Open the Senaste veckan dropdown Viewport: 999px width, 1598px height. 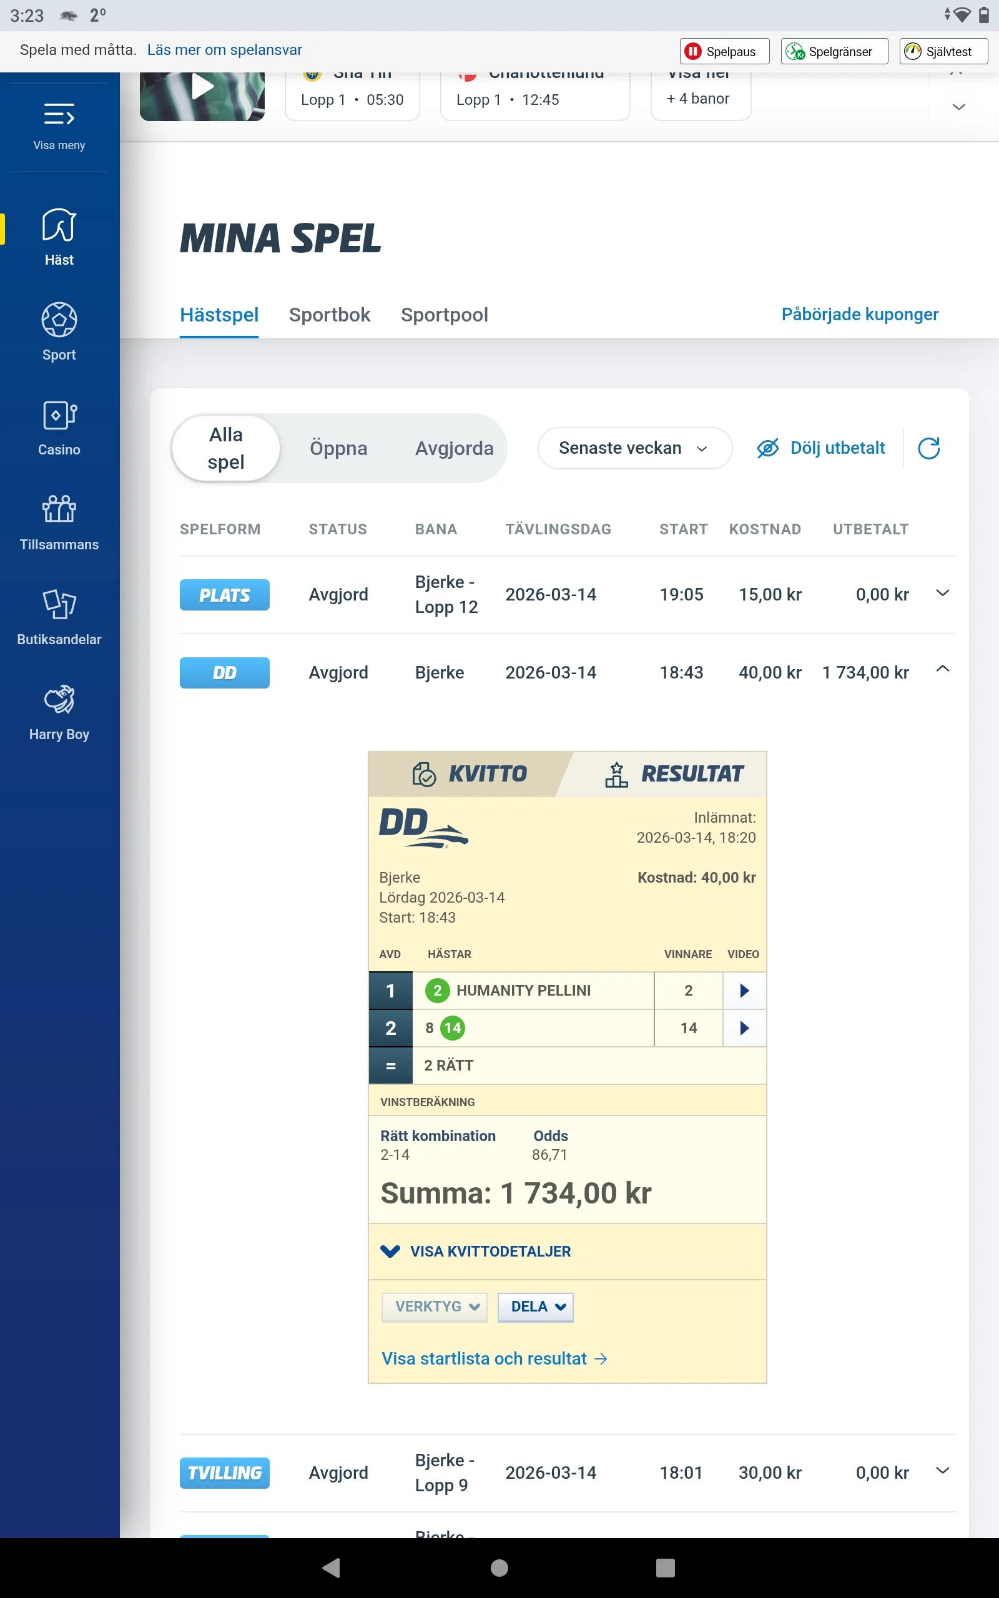[634, 448]
